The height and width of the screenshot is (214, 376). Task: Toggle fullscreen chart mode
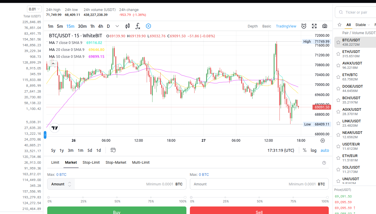pos(314,26)
